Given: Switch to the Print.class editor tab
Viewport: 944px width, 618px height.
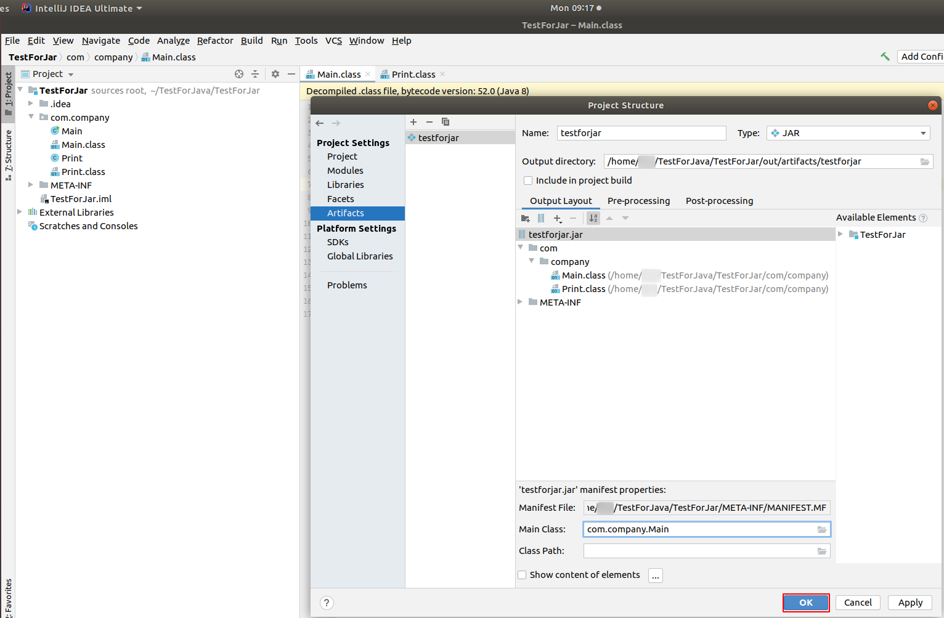Looking at the screenshot, I should tap(412, 74).
